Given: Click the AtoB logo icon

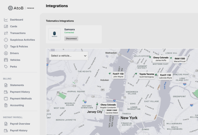Looking at the screenshot, I should click(x=10, y=8).
